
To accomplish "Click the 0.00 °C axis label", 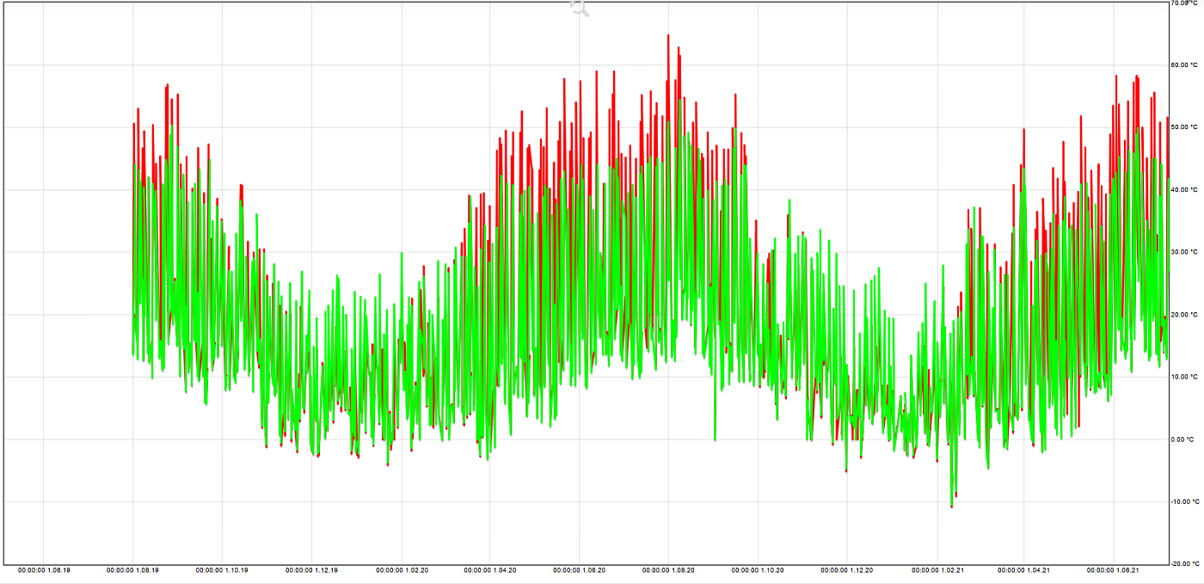I will pos(1184,440).
